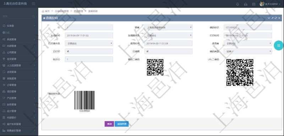Open the floating teal menu button
This screenshot has width=284, height=136.
click(x=279, y=46)
